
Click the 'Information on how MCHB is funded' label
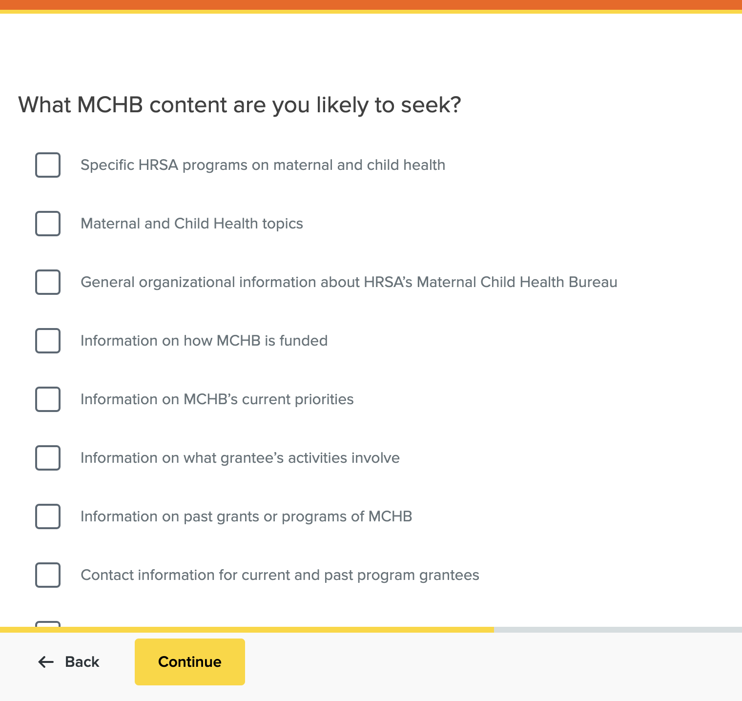coord(204,341)
